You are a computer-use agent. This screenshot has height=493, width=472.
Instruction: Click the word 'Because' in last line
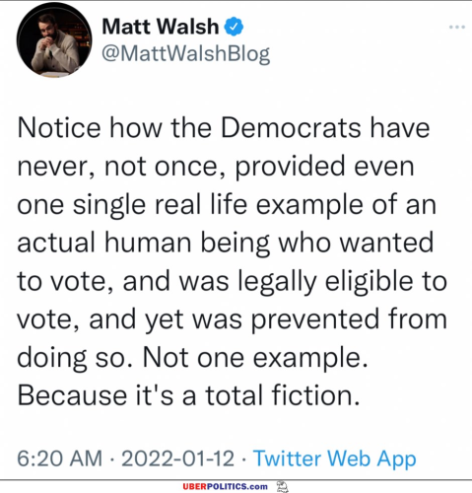tap(72, 395)
